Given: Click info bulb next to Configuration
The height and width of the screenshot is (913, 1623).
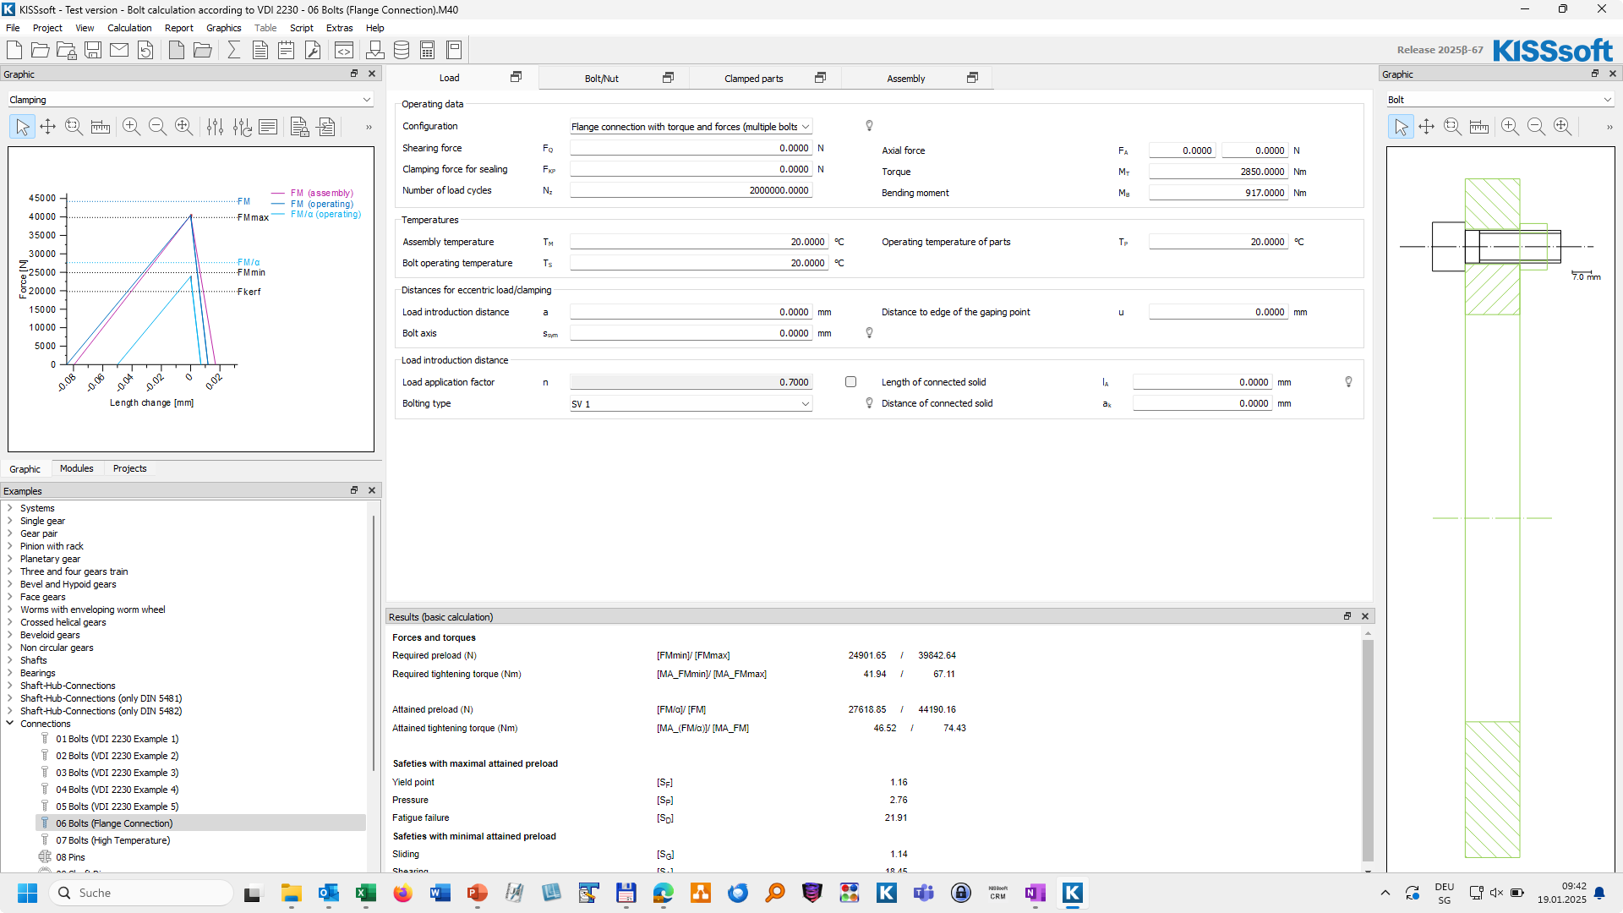Looking at the screenshot, I should [869, 126].
